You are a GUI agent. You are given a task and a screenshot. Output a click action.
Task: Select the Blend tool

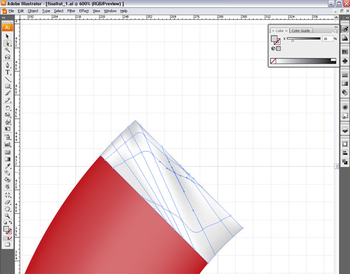click(x=8, y=173)
